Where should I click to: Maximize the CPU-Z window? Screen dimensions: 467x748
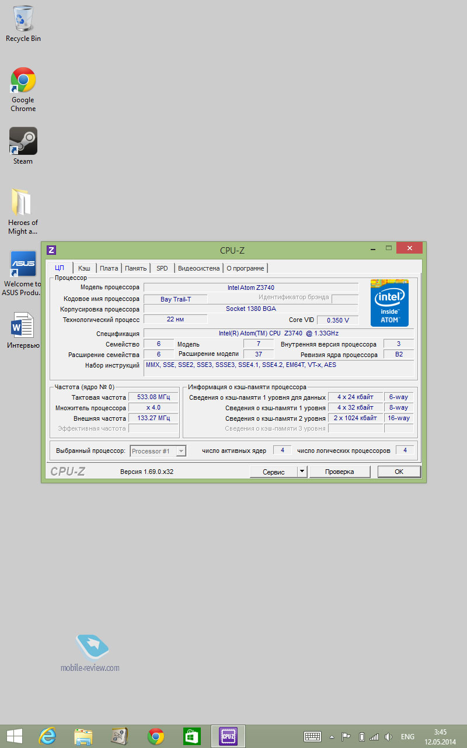pos(389,250)
